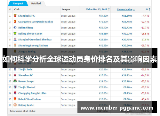Viewport: 160px width, 116px height.
Task: Sort by Current value column
Action: coord(126,9)
